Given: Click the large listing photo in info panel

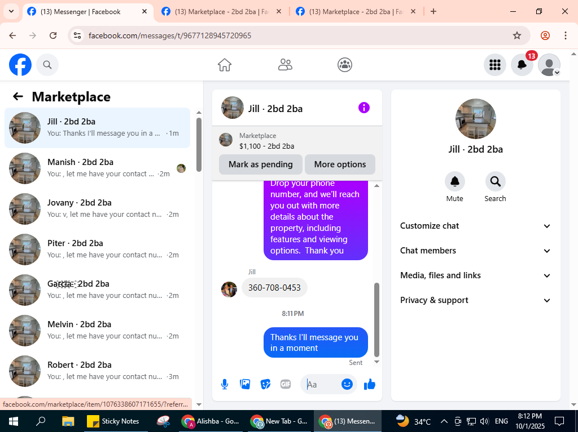Looking at the screenshot, I should (x=475, y=119).
